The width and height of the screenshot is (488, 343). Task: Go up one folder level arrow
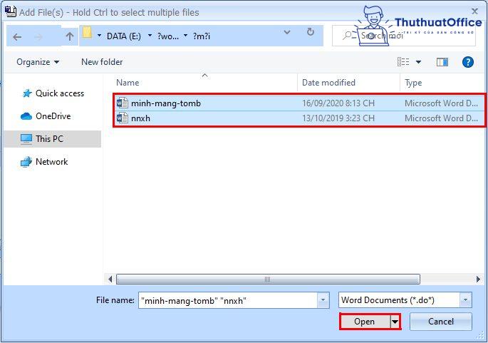tap(70, 36)
